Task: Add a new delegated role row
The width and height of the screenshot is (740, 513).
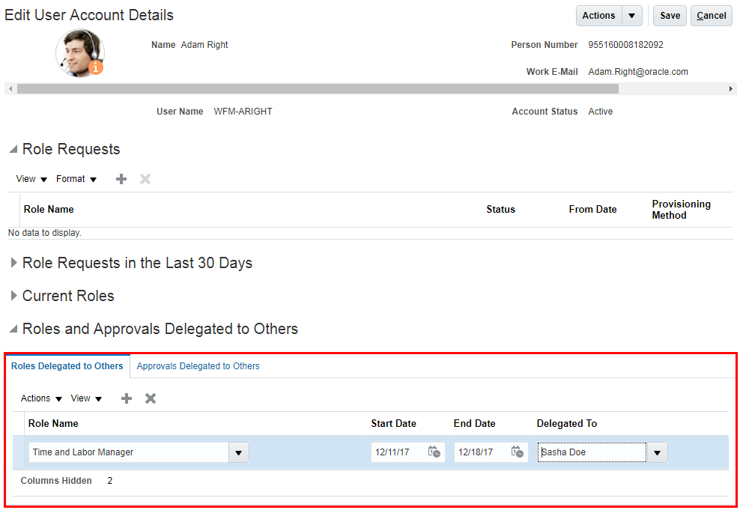Action: point(126,398)
